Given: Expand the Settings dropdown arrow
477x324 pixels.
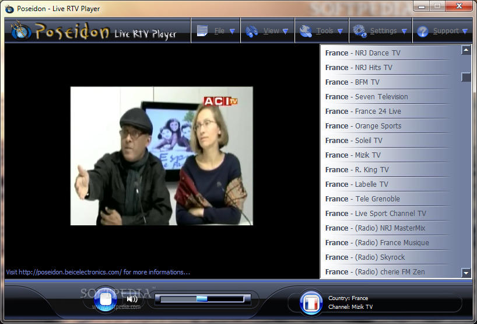Looking at the screenshot, I should (404, 32).
